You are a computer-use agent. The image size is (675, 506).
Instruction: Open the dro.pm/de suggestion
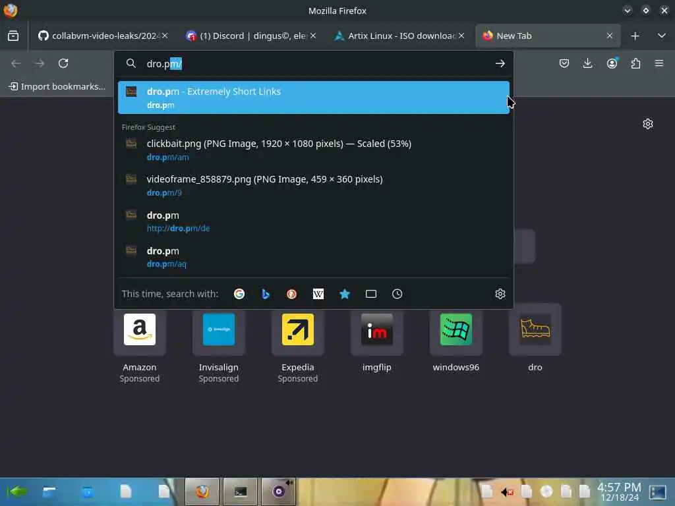click(313, 221)
